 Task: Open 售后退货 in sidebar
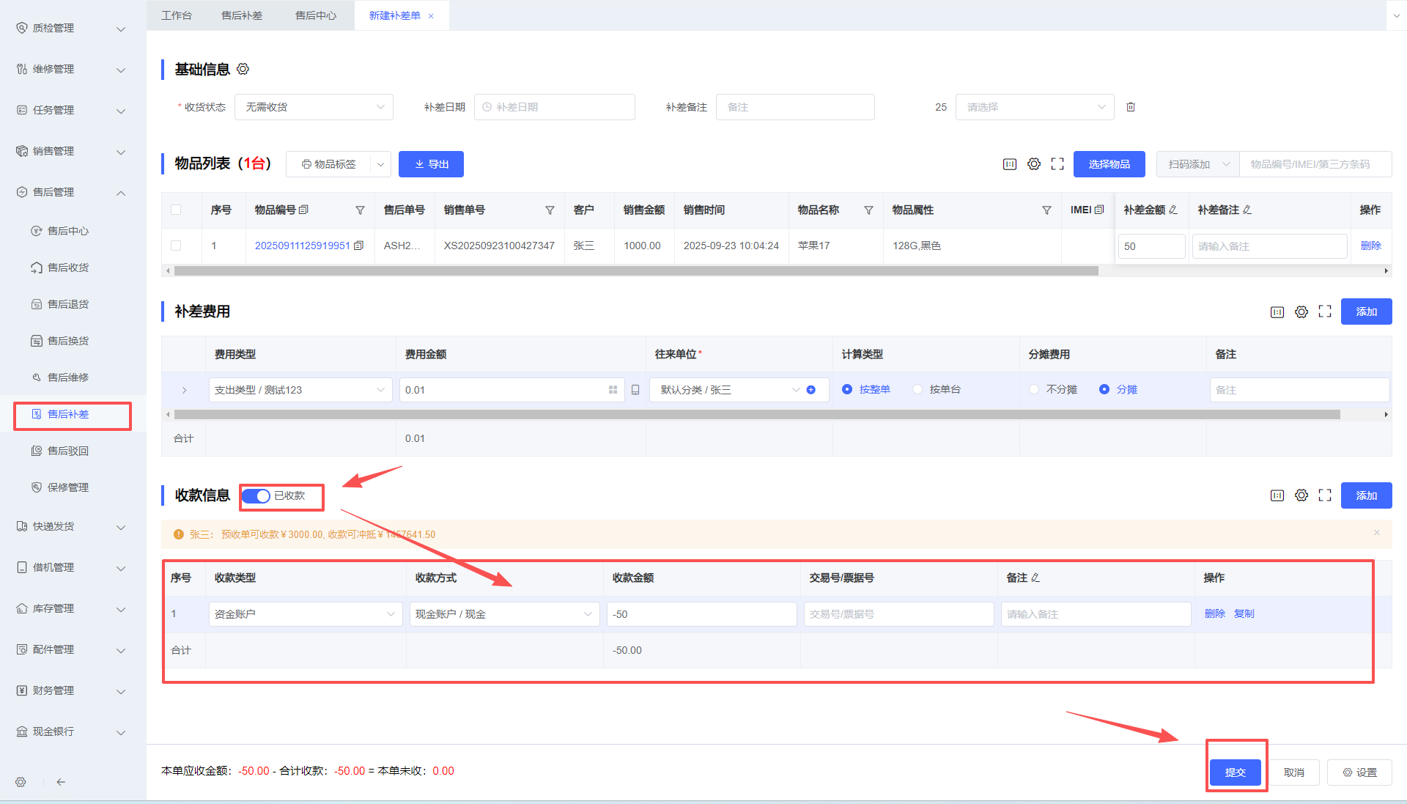68,304
